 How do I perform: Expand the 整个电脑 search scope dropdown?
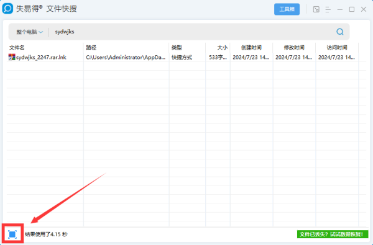click(x=29, y=32)
